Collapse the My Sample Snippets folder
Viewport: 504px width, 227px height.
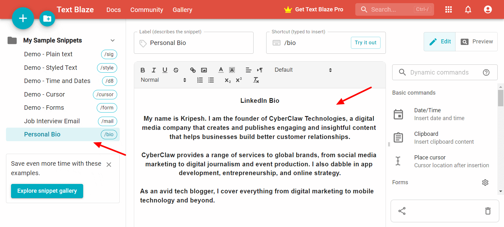113,41
